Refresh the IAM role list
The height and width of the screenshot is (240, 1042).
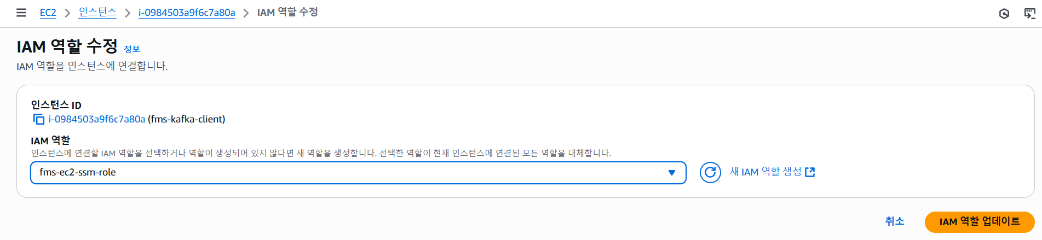pos(710,173)
